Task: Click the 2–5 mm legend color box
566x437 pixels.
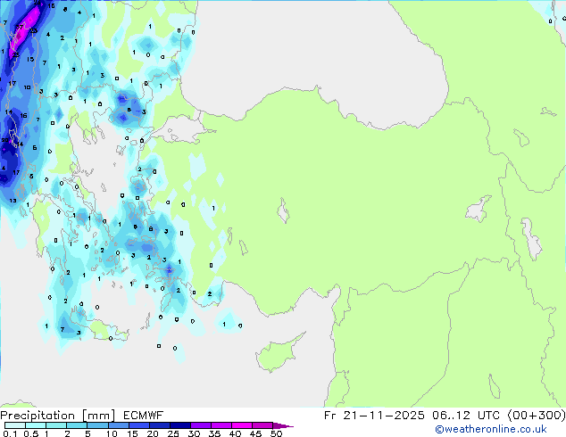Action: pyautogui.click(x=77, y=425)
